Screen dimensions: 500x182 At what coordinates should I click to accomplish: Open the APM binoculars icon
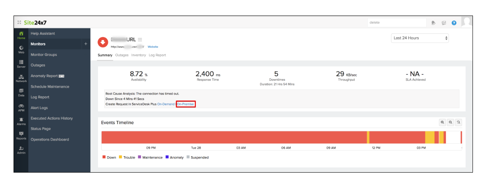21,107
